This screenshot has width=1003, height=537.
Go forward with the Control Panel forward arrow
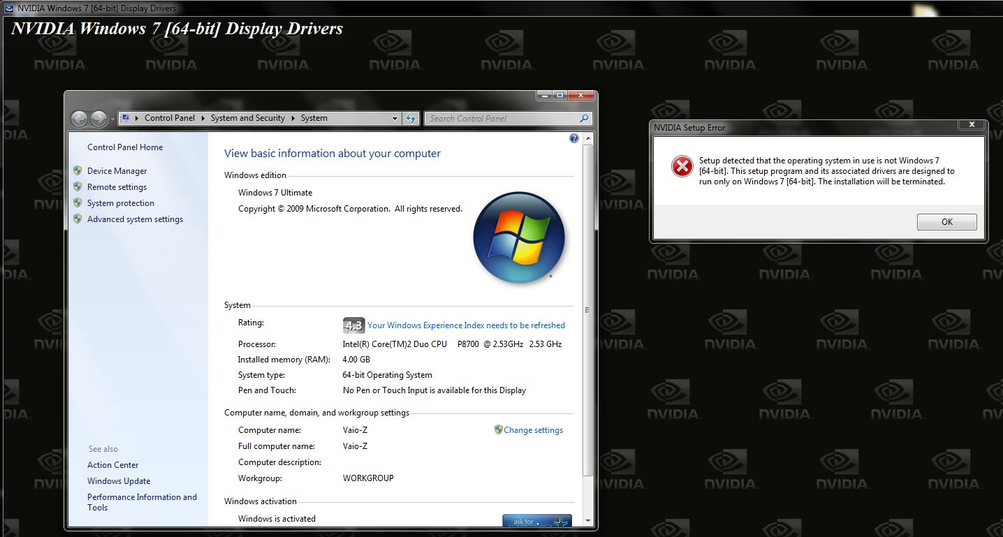point(98,119)
